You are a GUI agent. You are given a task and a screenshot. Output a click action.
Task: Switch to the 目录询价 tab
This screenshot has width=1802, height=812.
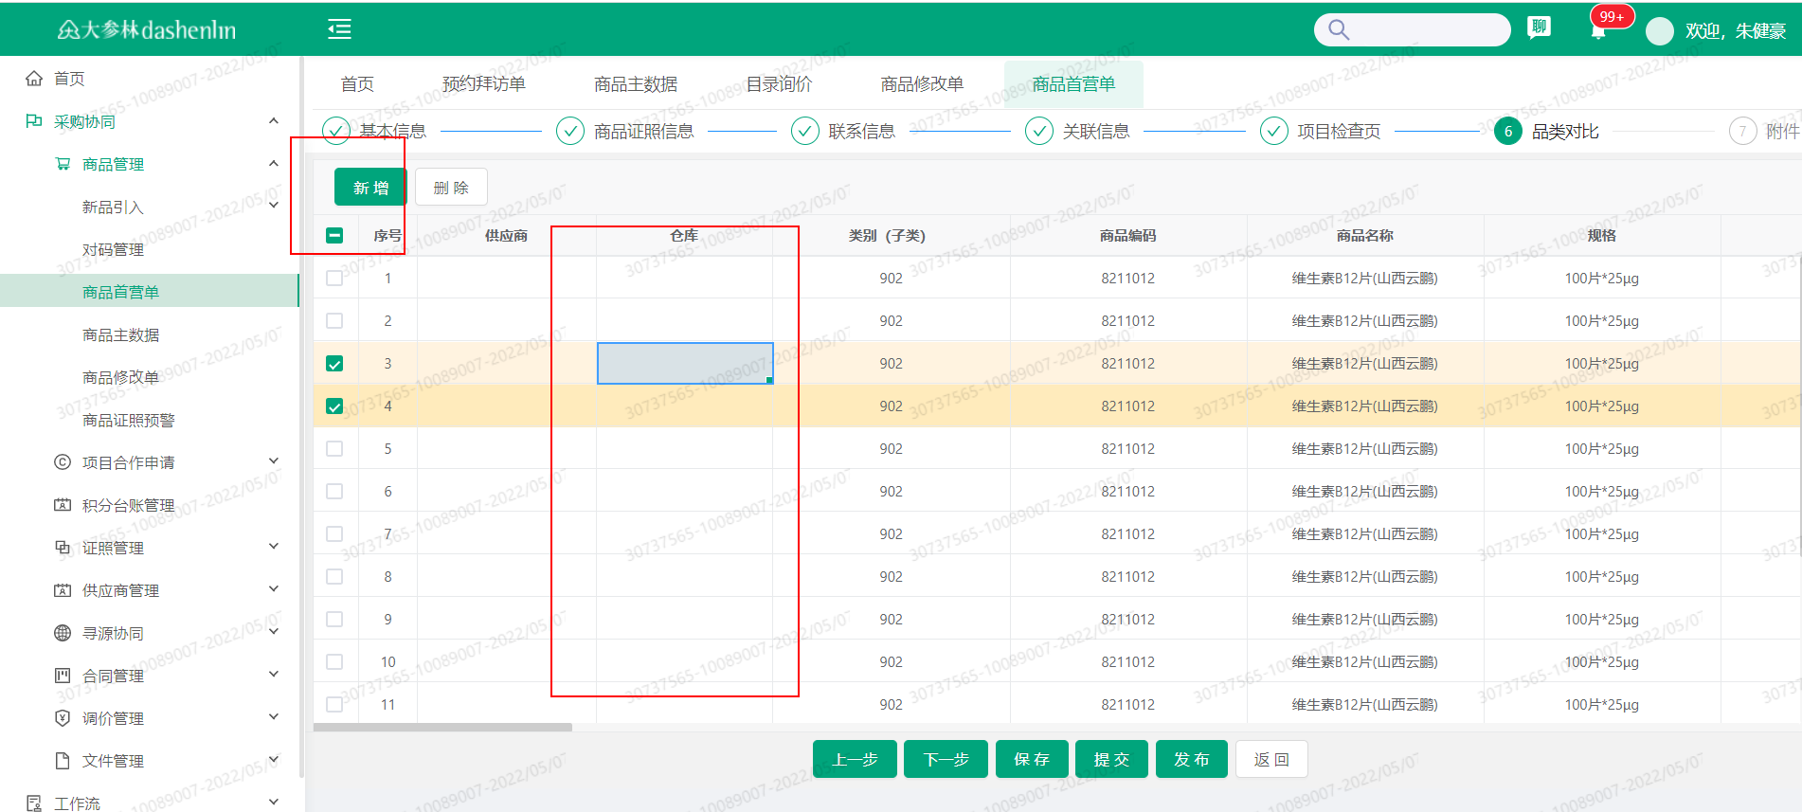pyautogui.click(x=779, y=84)
